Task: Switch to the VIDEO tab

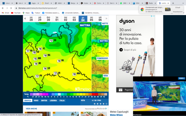Action: pyautogui.click(x=36, y=100)
